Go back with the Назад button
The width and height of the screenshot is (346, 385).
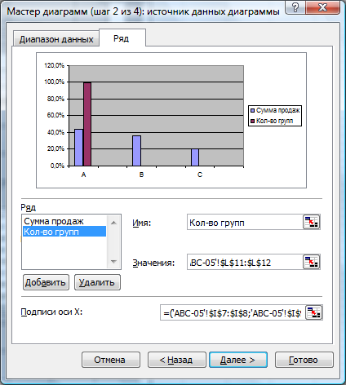[x=176, y=360]
